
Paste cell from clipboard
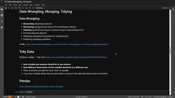[x=19, y=8]
